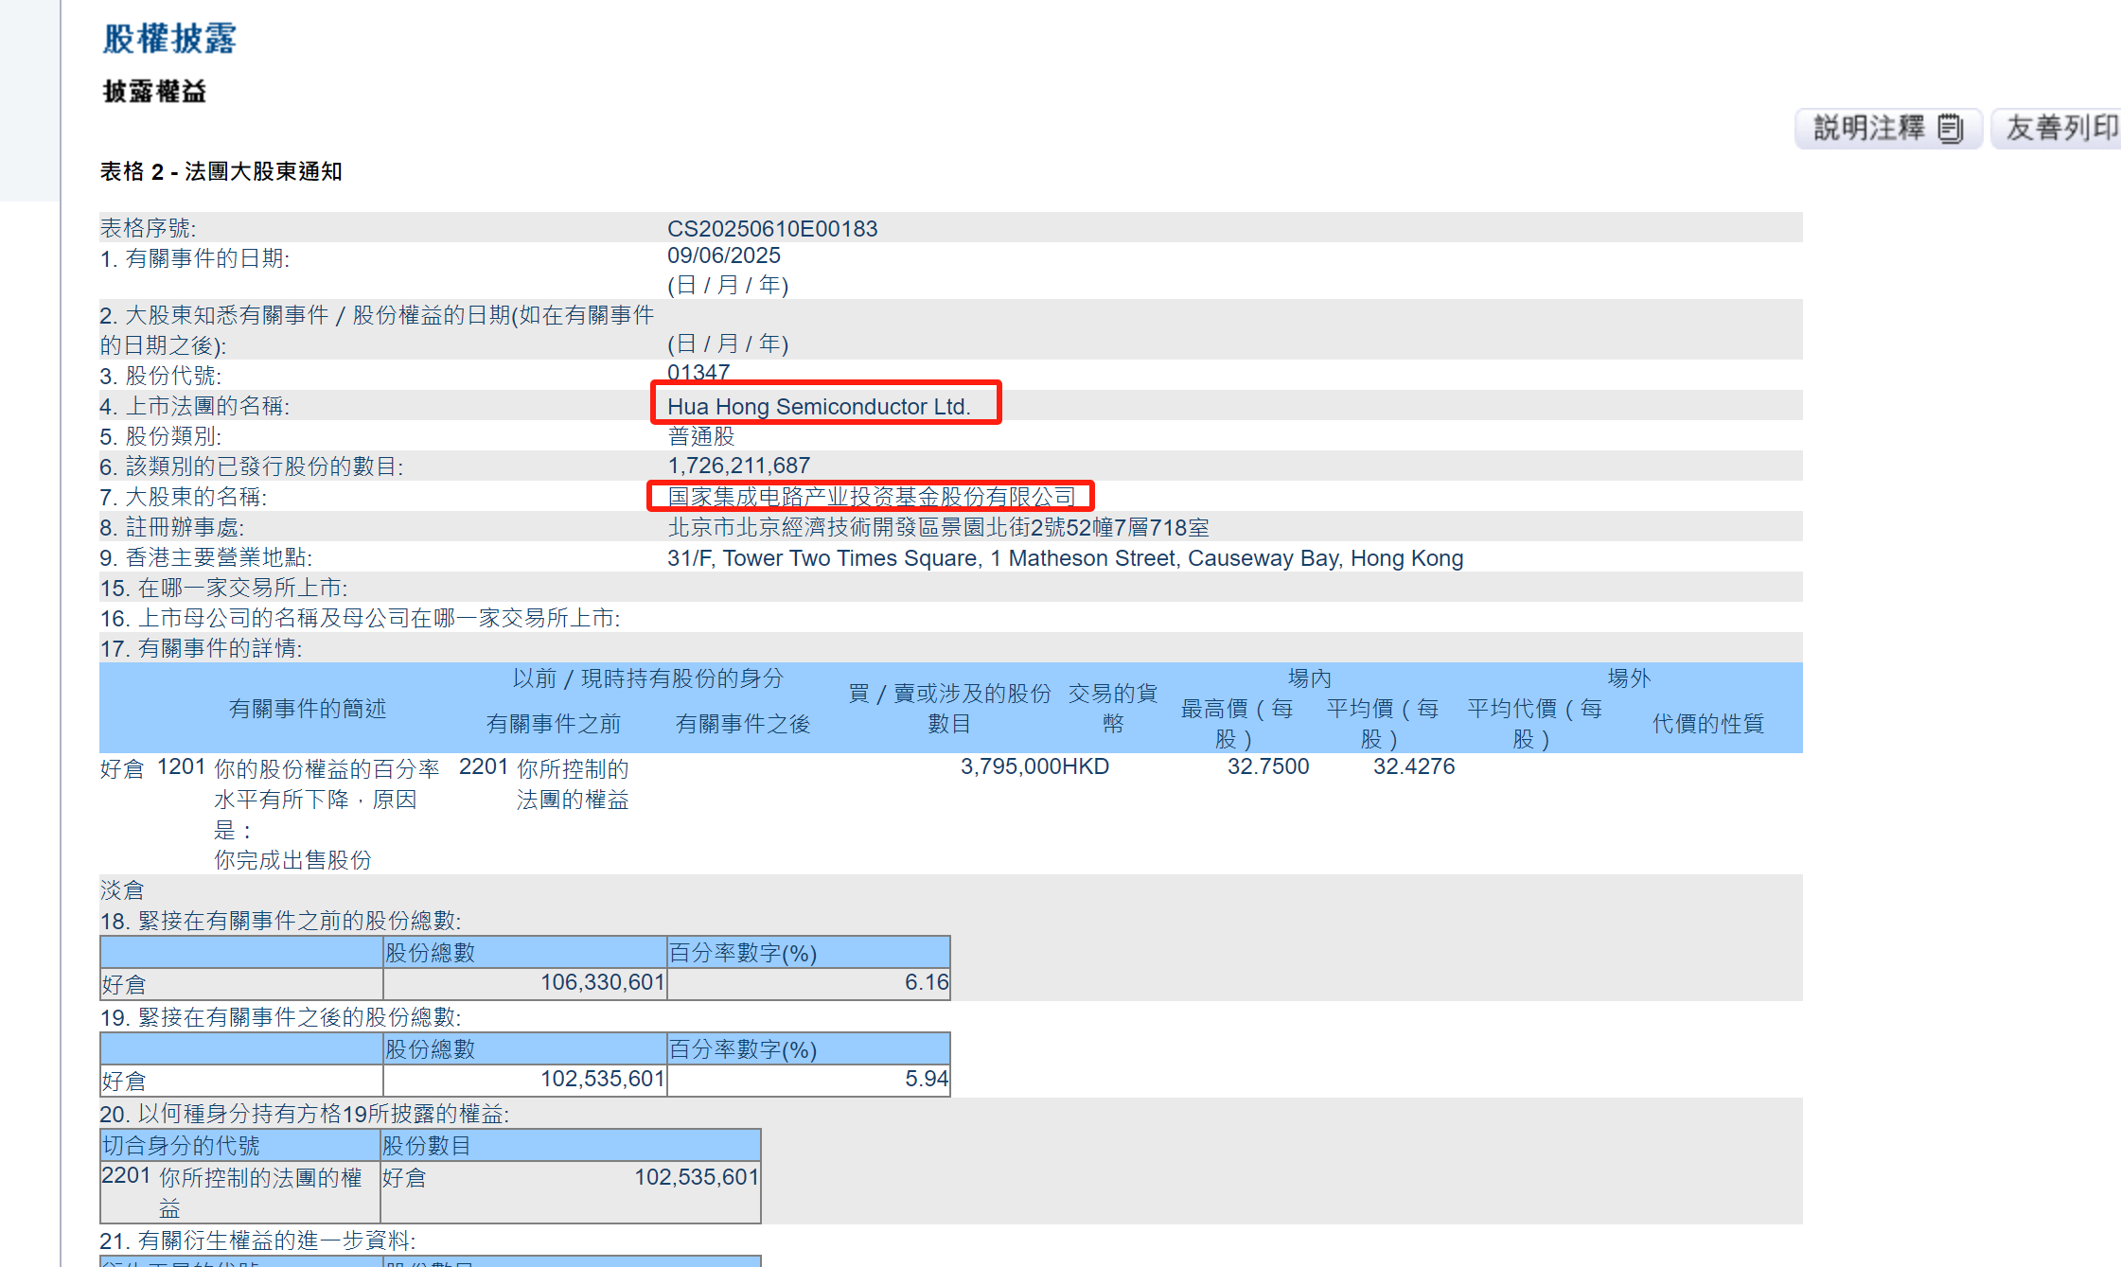Click the notes icon in 說明注釋
This screenshot has height=1267, width=2121.
click(1951, 128)
